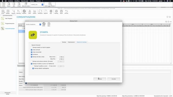Click the Annulla undo icon

pos(66,12)
